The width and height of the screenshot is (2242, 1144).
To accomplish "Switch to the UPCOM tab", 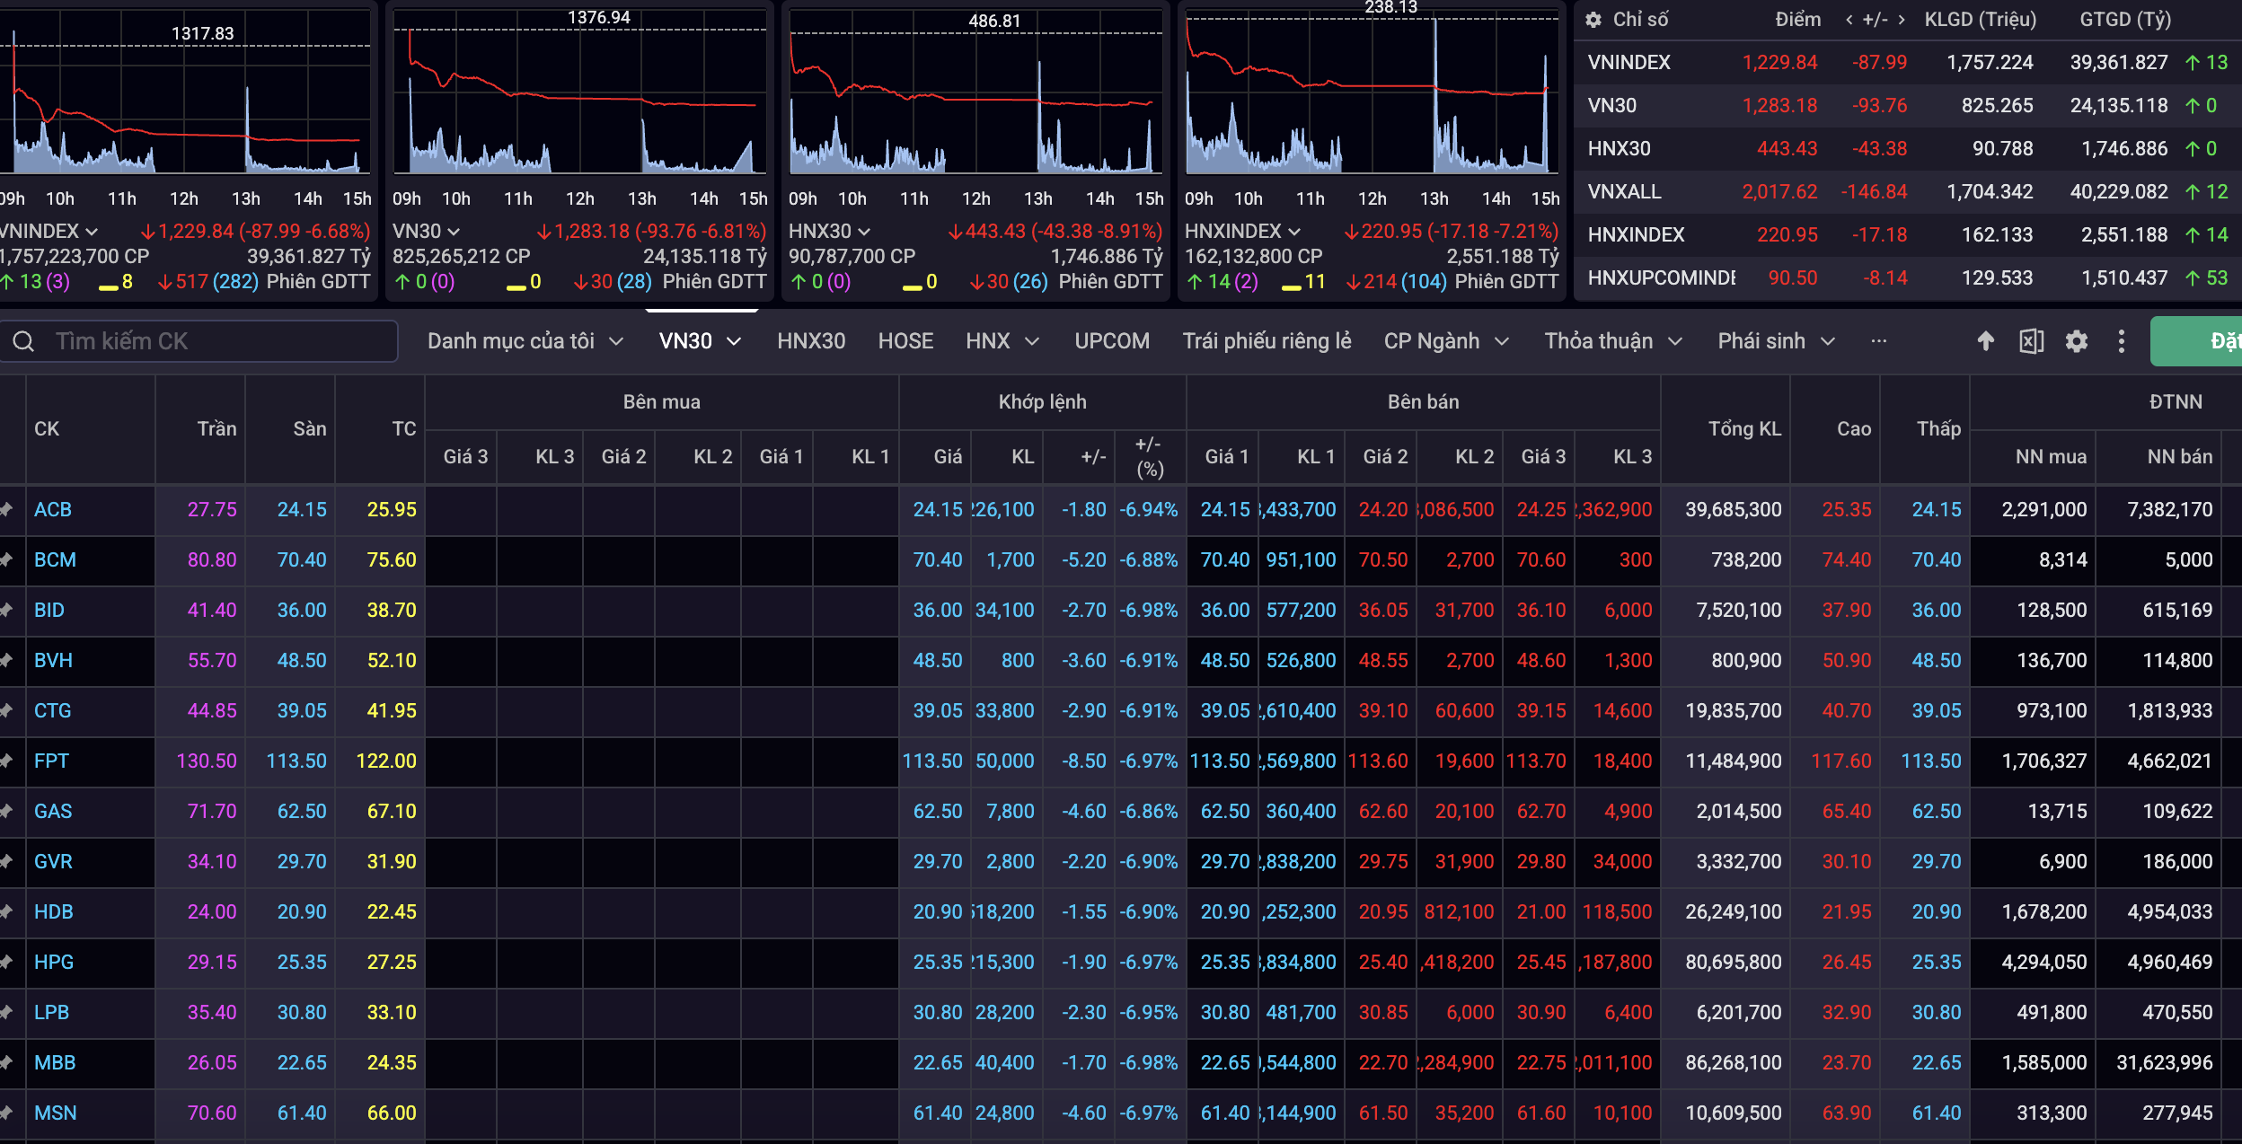I will (x=1112, y=341).
